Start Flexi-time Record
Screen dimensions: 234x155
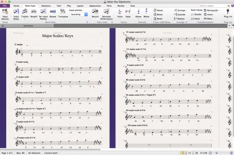(95, 14)
